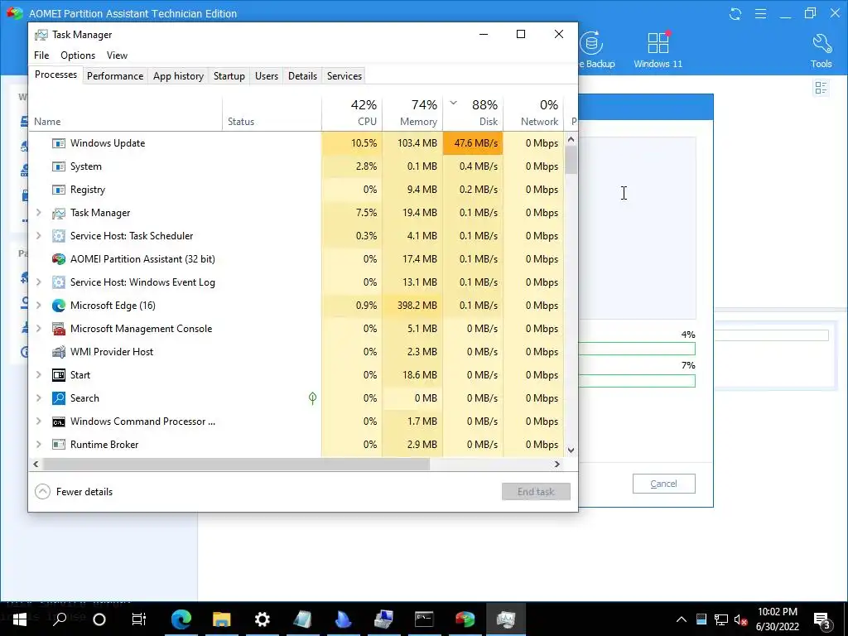The image size is (848, 636).
Task: Sort processes by CPU column header
Action: 352,113
